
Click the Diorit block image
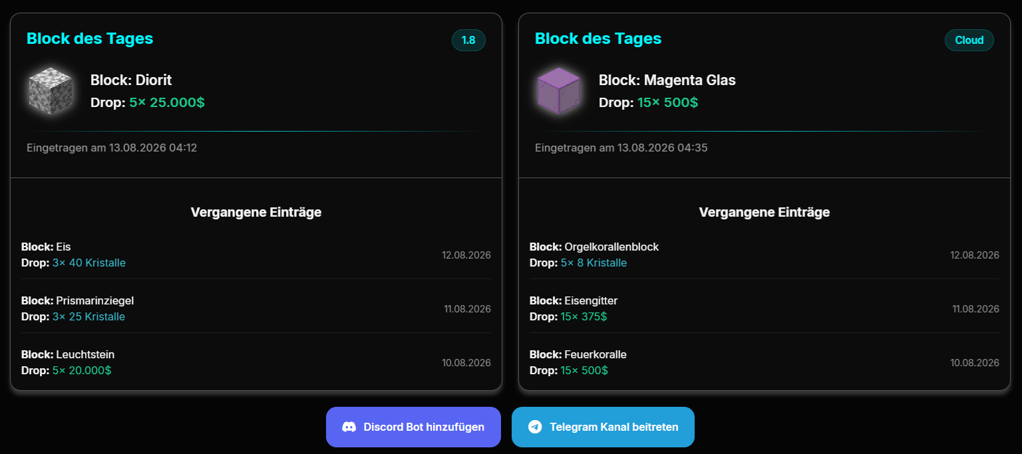click(51, 91)
